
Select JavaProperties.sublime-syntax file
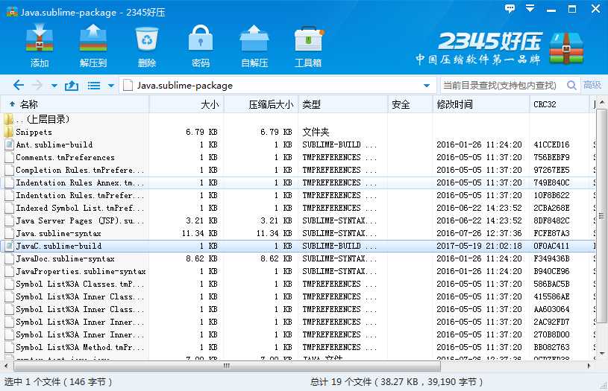(298, 271)
